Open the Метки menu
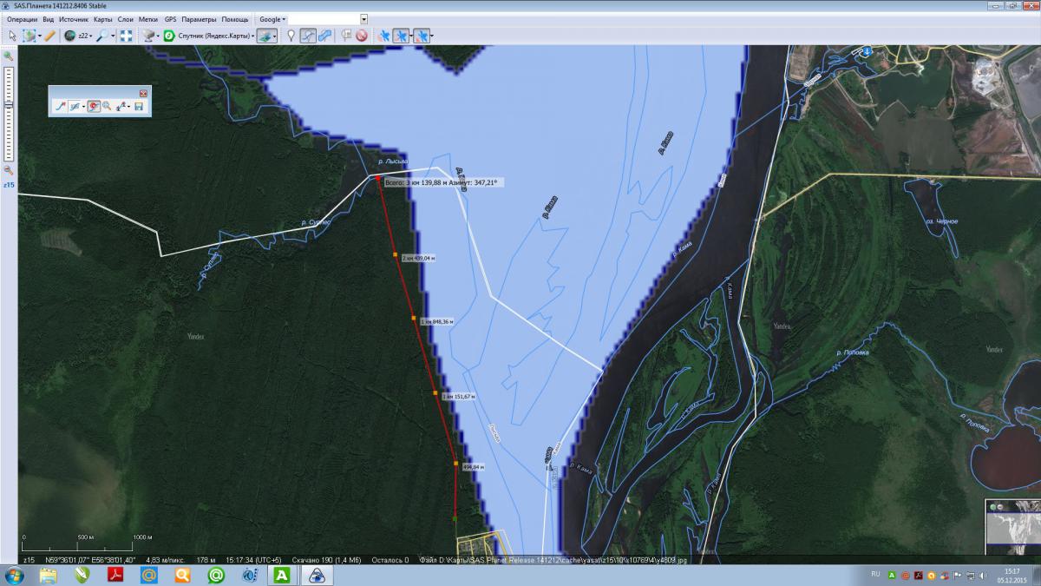The width and height of the screenshot is (1041, 586). pos(147,19)
